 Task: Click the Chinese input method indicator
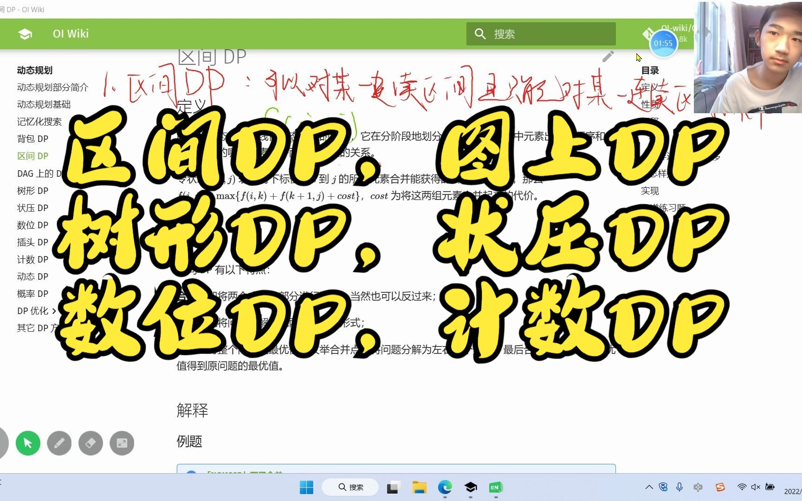click(x=698, y=487)
